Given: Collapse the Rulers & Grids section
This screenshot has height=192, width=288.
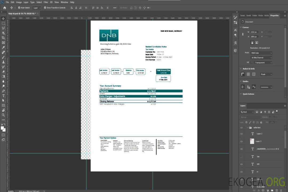Looking at the screenshot, I should [x=241, y=69].
